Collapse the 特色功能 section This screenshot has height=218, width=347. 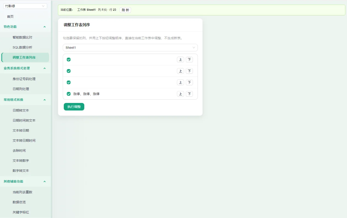(x=25, y=27)
